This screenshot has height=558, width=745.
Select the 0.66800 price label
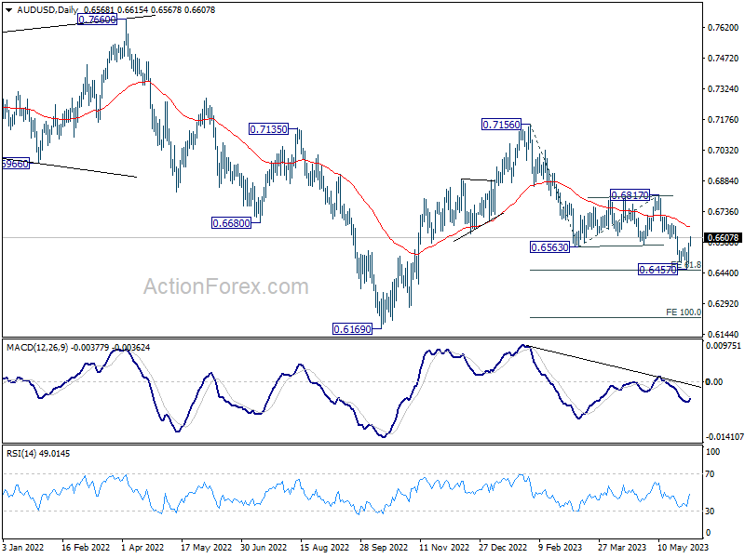pyautogui.click(x=231, y=223)
